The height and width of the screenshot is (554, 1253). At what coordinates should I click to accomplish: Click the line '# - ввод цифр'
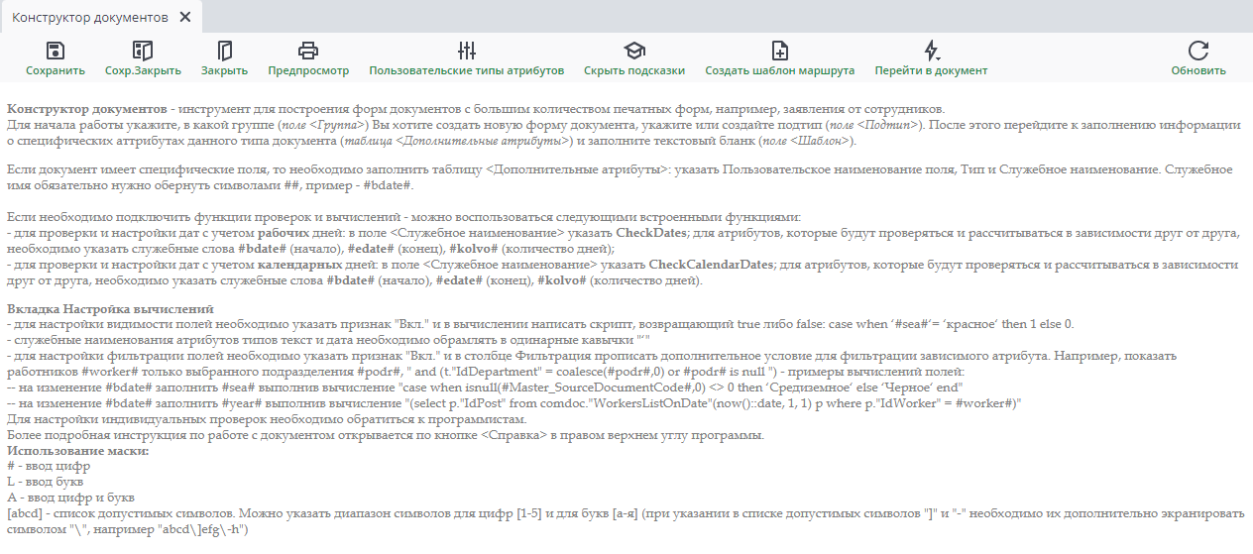pos(49,467)
